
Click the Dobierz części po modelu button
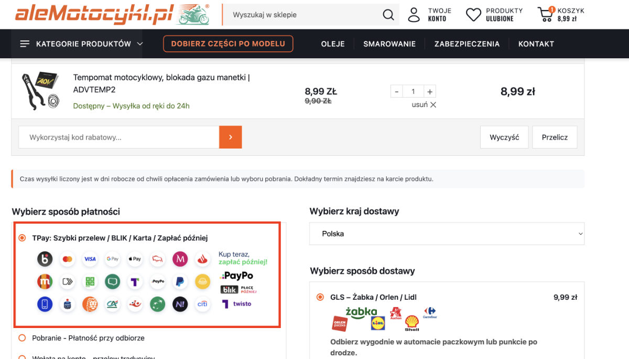[x=228, y=44]
